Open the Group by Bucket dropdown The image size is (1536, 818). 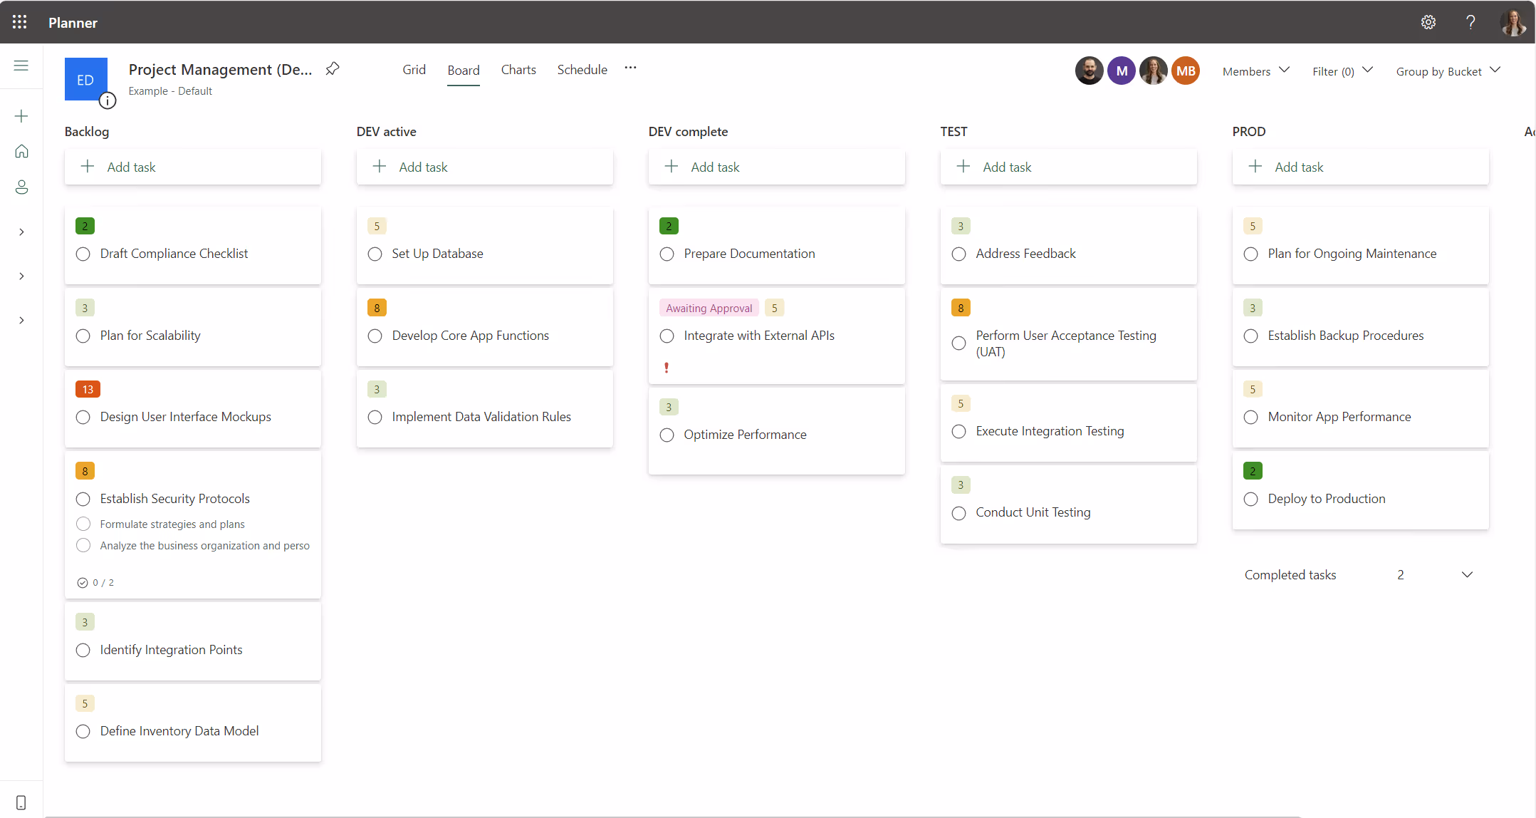pos(1448,71)
